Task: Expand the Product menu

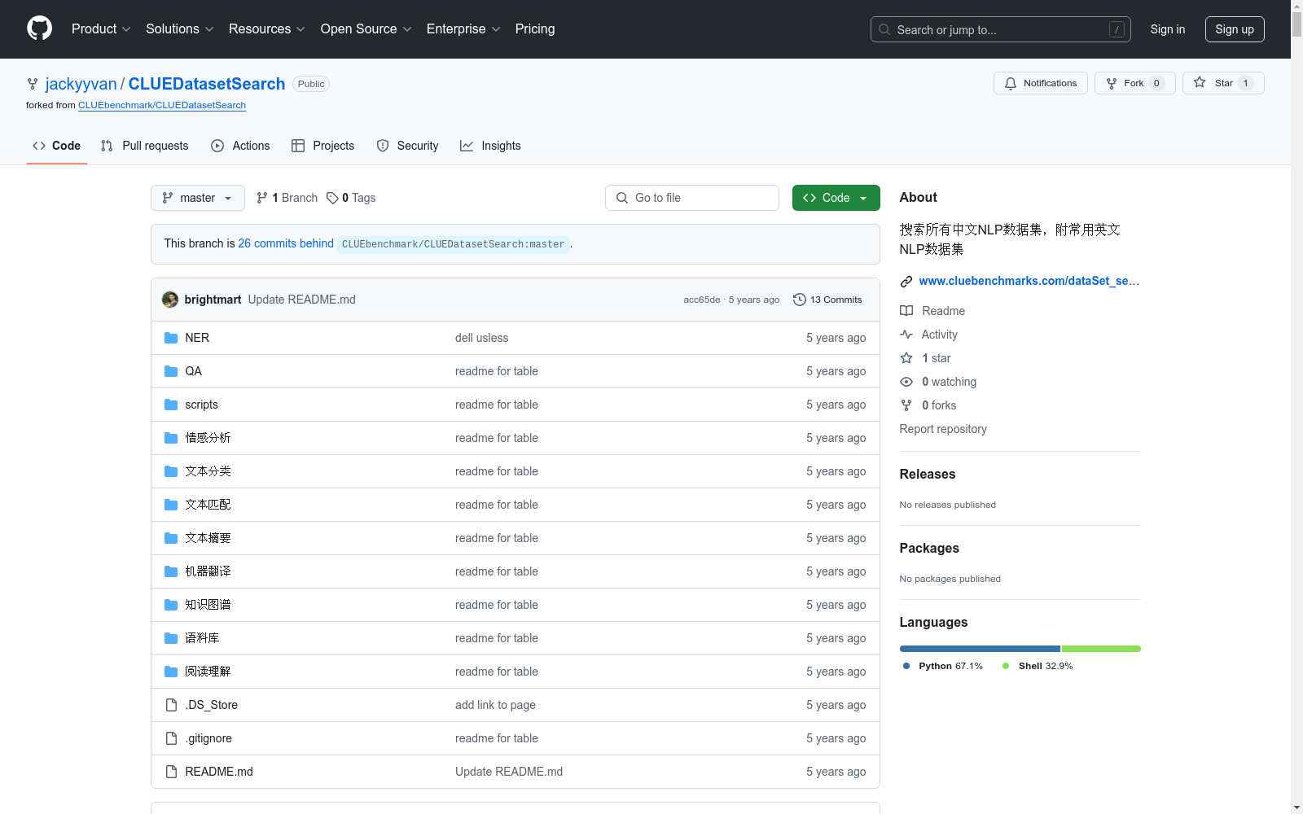Action: (101, 29)
